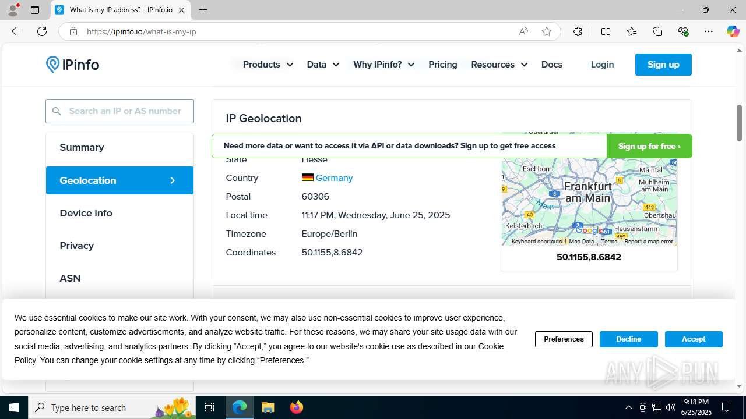
Task: Open the Docs page
Action: [x=551, y=65]
